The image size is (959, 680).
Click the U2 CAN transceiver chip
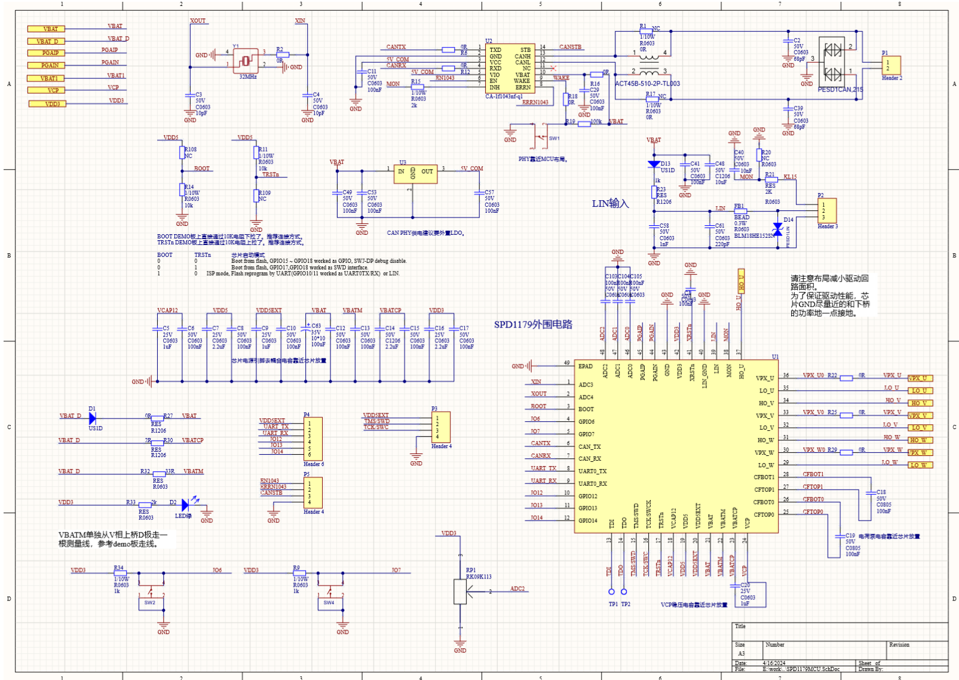(x=509, y=69)
